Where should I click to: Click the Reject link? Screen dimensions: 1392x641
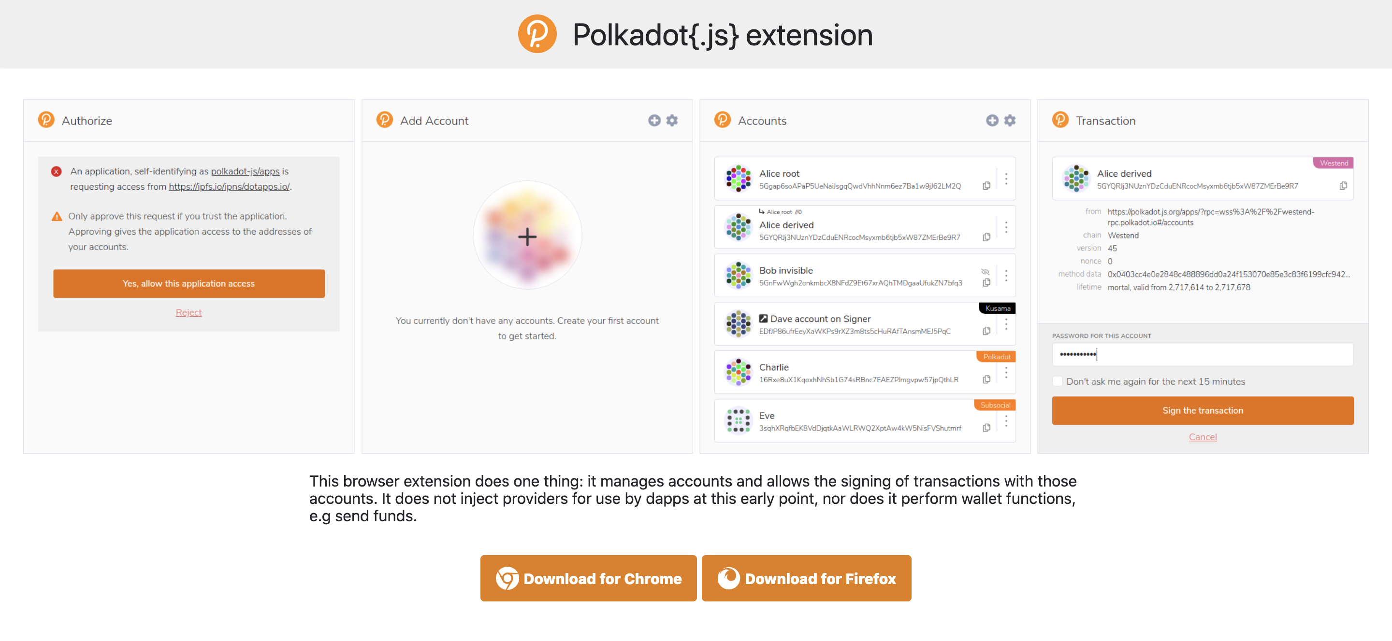(188, 312)
